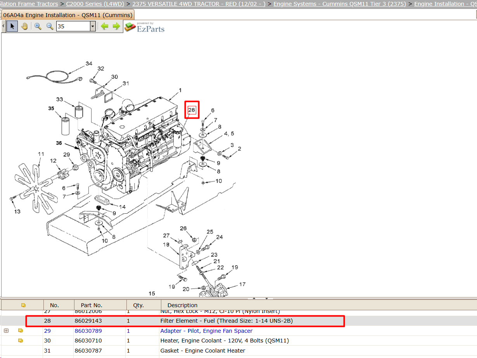Select part number 86029143 cell
This screenshot has width=477, height=358.
point(88,321)
